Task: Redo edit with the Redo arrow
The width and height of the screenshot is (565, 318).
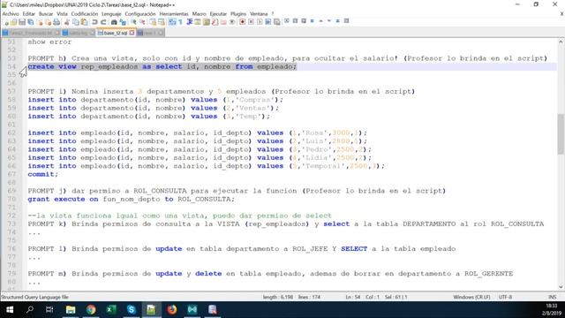Action: click(x=103, y=22)
